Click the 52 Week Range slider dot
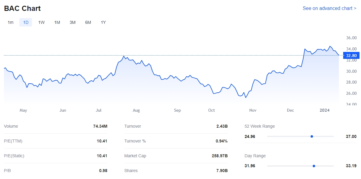This screenshot has width=361, height=179. click(x=312, y=136)
